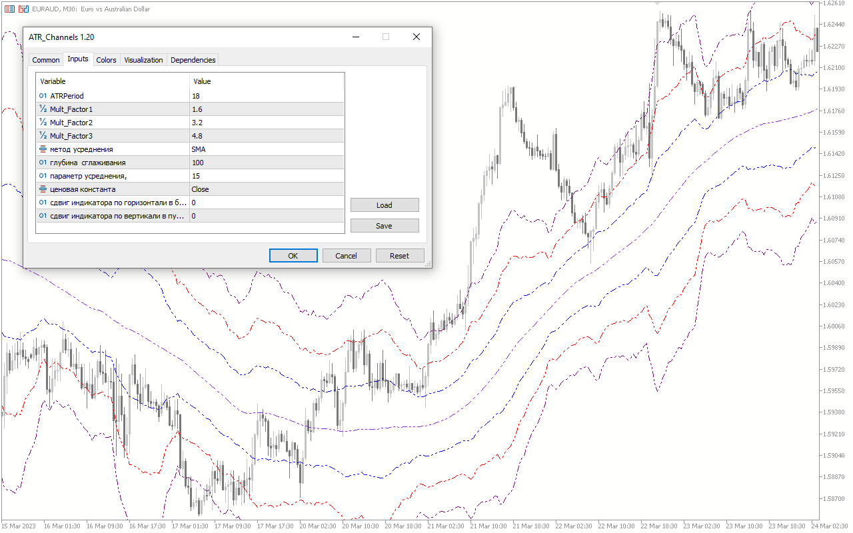The width and height of the screenshot is (853, 533).
Task: Go to the Visualization tab
Action: pyautogui.click(x=143, y=60)
